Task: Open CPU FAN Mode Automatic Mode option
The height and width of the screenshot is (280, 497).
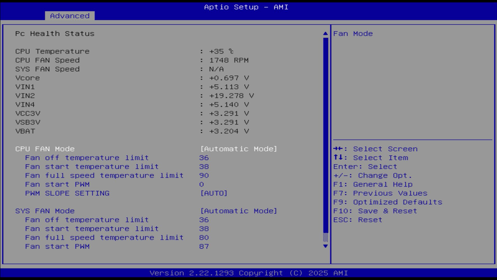Action: pyautogui.click(x=238, y=149)
